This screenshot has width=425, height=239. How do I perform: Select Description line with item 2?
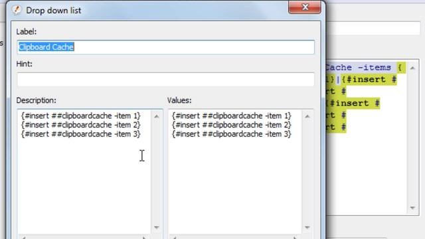pos(81,125)
